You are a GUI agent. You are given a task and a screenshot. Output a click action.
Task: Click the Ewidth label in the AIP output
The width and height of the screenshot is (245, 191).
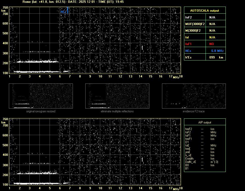click(x=190, y=159)
